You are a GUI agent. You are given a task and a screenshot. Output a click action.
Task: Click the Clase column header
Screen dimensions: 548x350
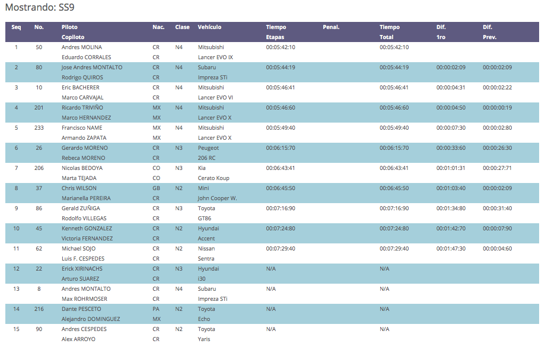tap(182, 27)
